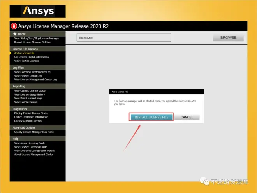Image resolution: width=257 pixels, height=193 pixels.
Task: Click INSTALL LICENSE FILE button
Action: [x=151, y=117]
